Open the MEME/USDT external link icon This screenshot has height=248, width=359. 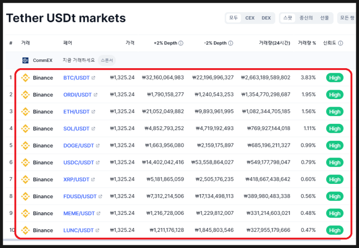pos(98,213)
